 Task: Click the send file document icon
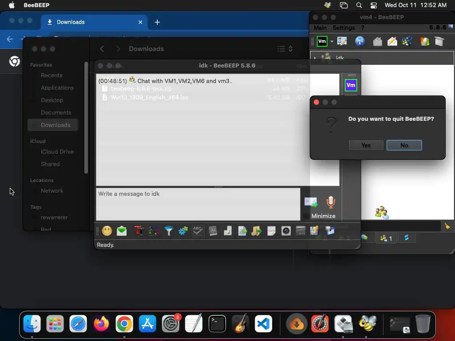[242, 231]
